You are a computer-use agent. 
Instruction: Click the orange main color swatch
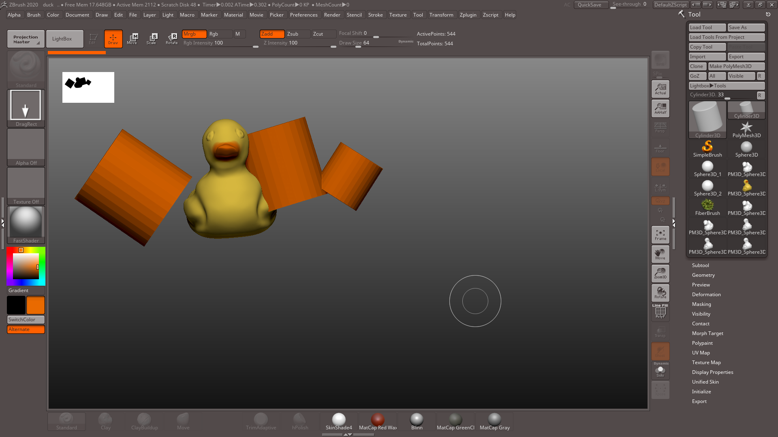point(36,305)
